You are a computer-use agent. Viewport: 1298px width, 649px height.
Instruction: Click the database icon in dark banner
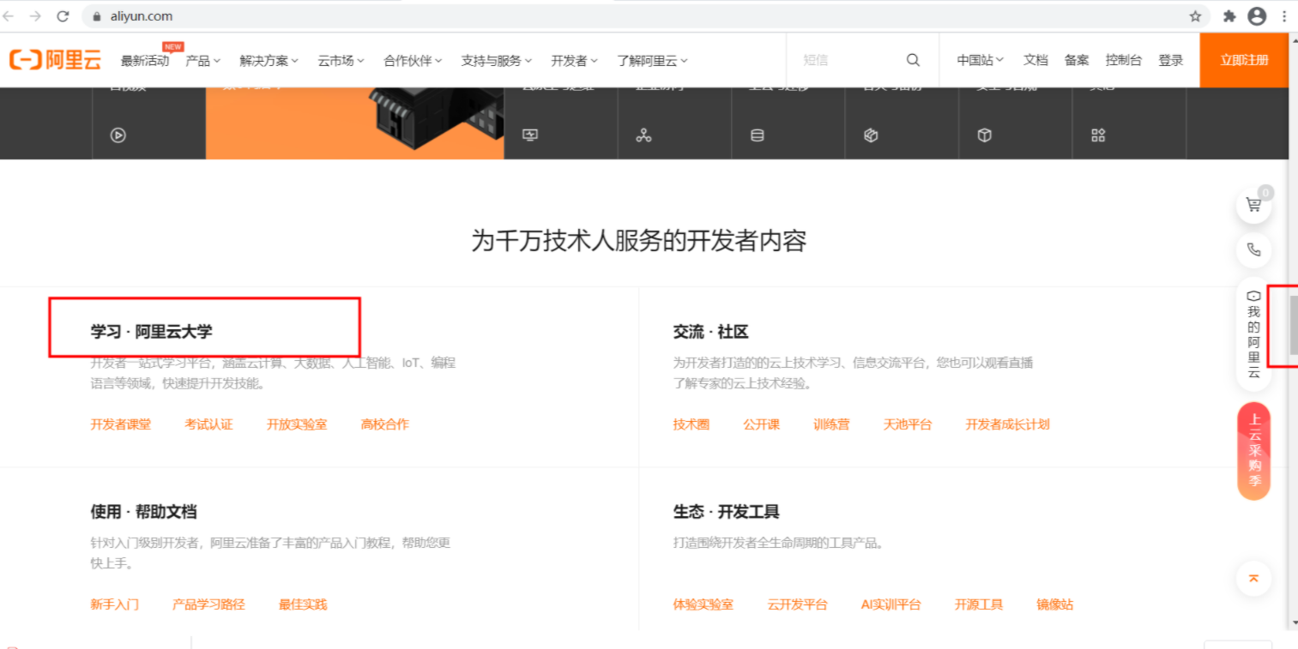coord(757,135)
